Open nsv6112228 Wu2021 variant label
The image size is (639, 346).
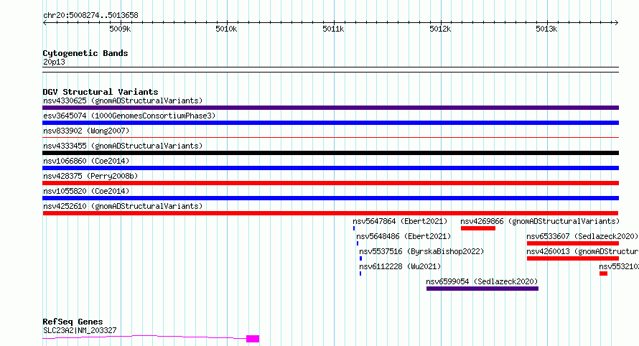[400, 266]
